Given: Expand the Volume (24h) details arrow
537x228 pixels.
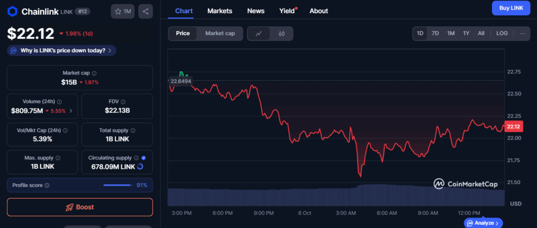Looking at the screenshot, I should (71, 111).
